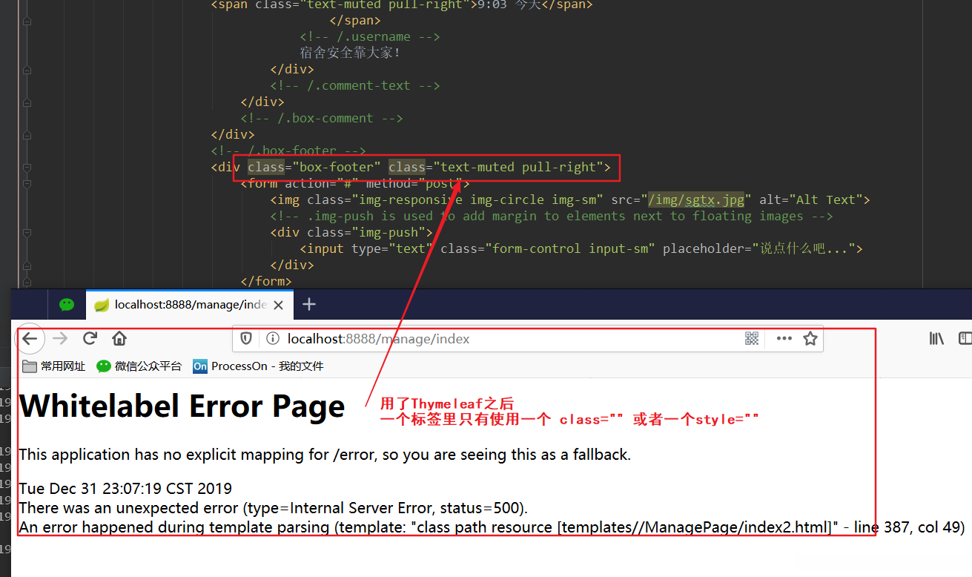Click the 'img-push is used to add margin' comment
The width and height of the screenshot is (972, 577).
(552, 217)
